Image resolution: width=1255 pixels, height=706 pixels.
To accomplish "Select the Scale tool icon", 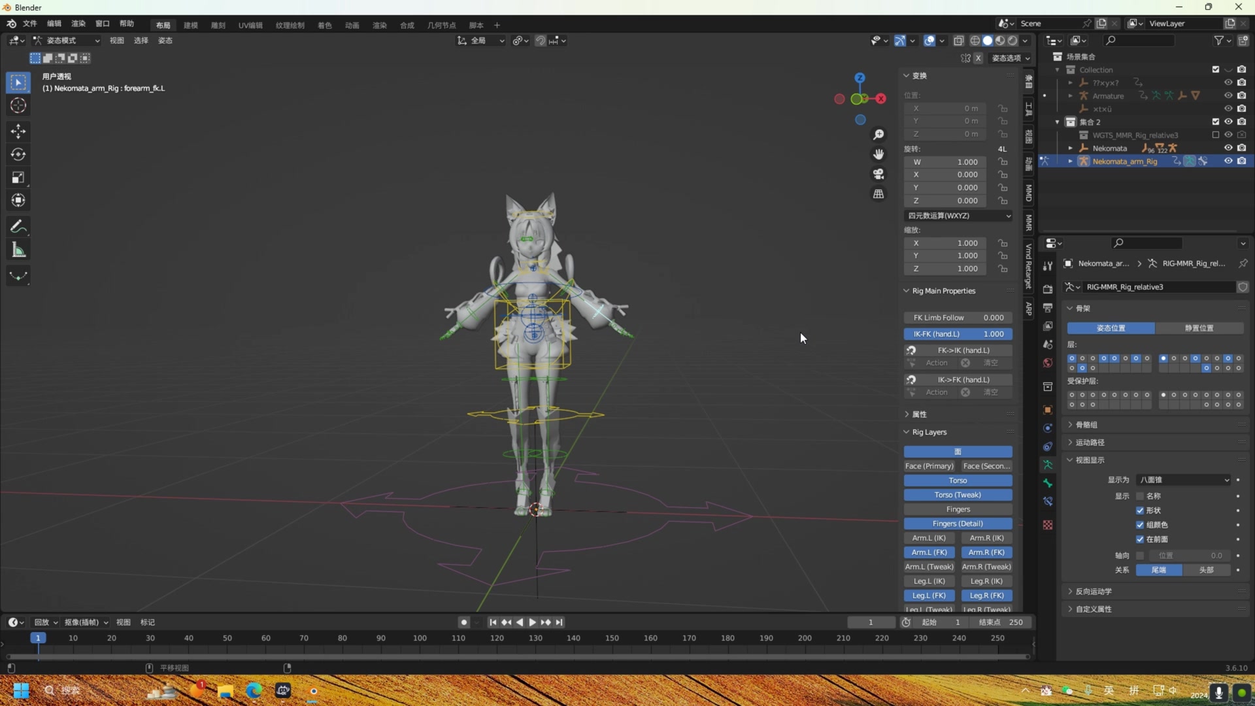I will 18,178.
